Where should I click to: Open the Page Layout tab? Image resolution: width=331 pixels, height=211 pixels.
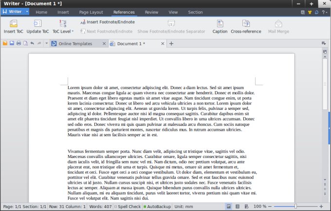point(91,12)
